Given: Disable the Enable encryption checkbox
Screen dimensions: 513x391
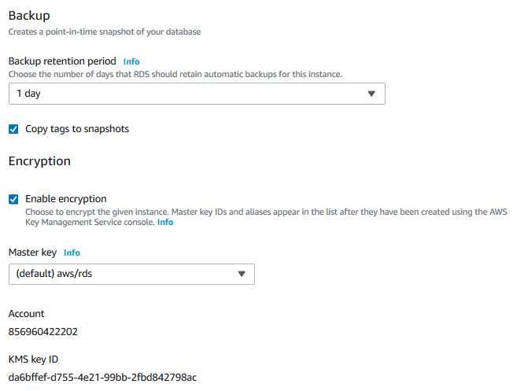Looking at the screenshot, I should (13, 200).
